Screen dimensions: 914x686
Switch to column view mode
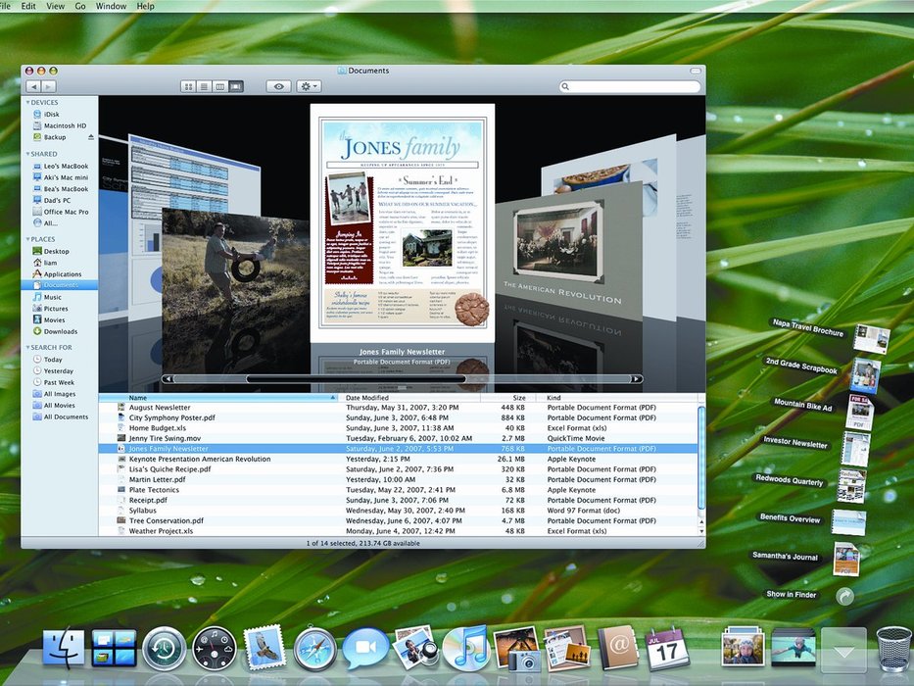coord(219,86)
